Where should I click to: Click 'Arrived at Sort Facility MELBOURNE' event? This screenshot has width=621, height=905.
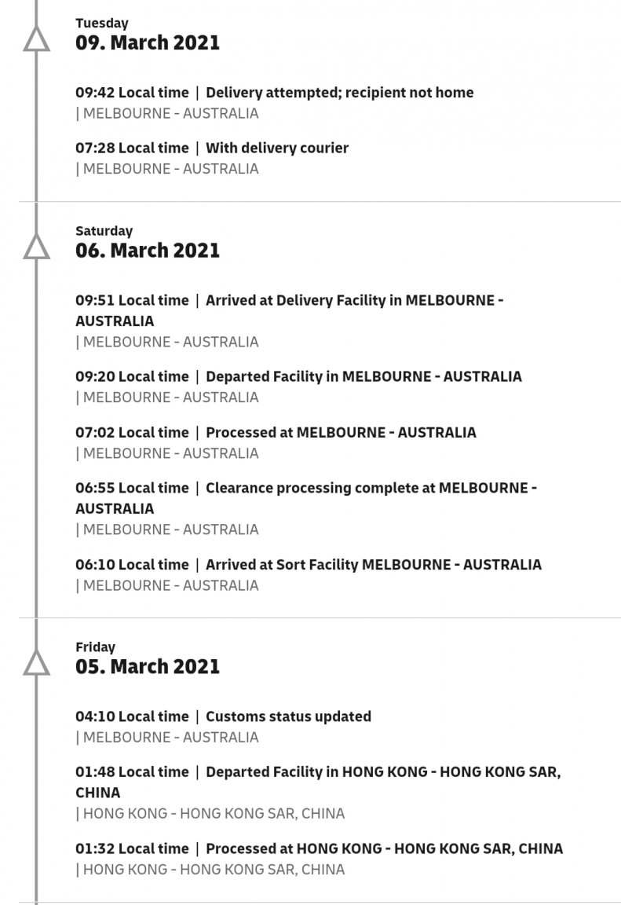374,565
